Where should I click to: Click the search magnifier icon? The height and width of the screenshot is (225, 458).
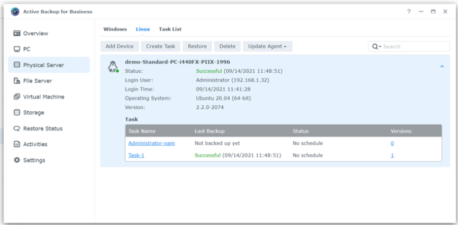(x=375, y=46)
